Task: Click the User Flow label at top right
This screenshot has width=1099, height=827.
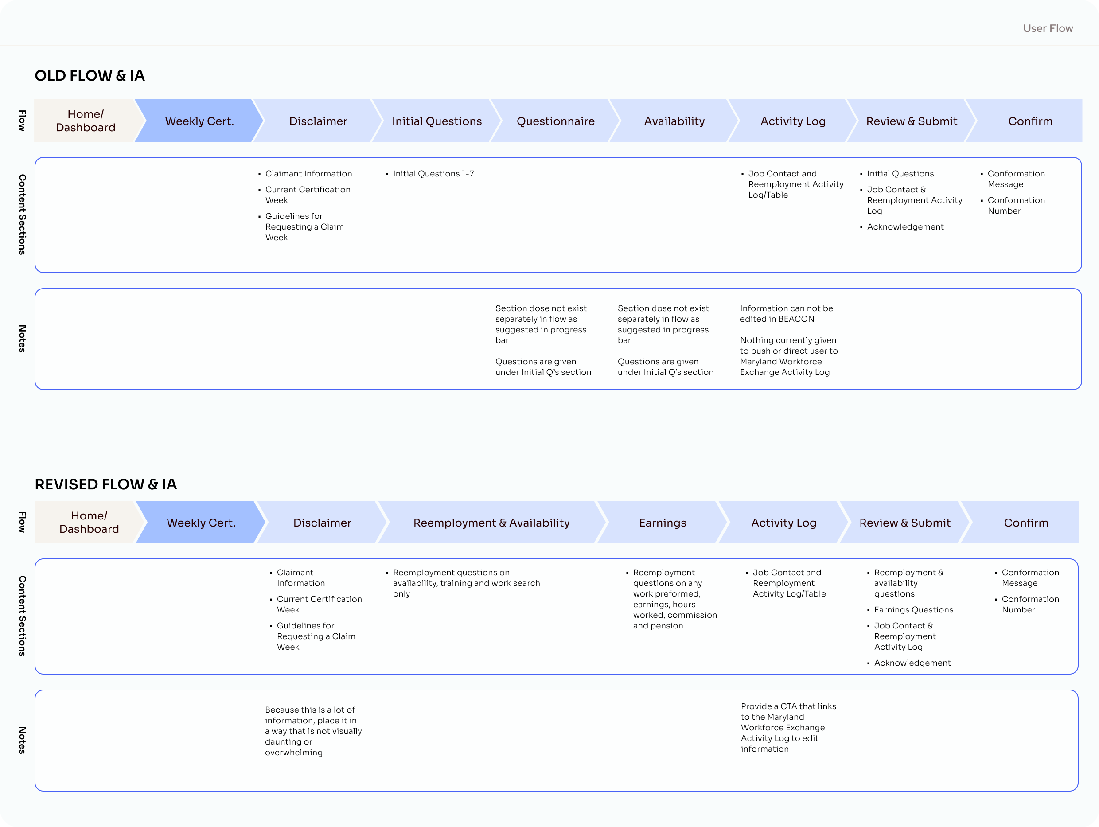Action: 1047,28
